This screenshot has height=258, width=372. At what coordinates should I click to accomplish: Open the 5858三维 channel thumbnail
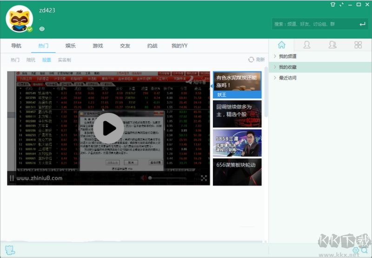tap(237, 143)
